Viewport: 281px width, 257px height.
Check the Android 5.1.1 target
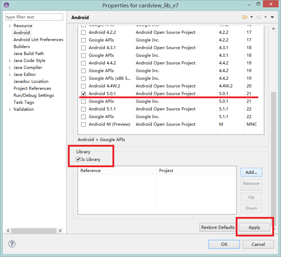pyautogui.click(x=83, y=109)
